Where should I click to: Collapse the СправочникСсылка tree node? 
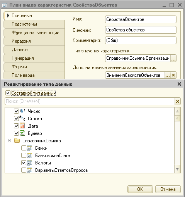tap(9, 140)
